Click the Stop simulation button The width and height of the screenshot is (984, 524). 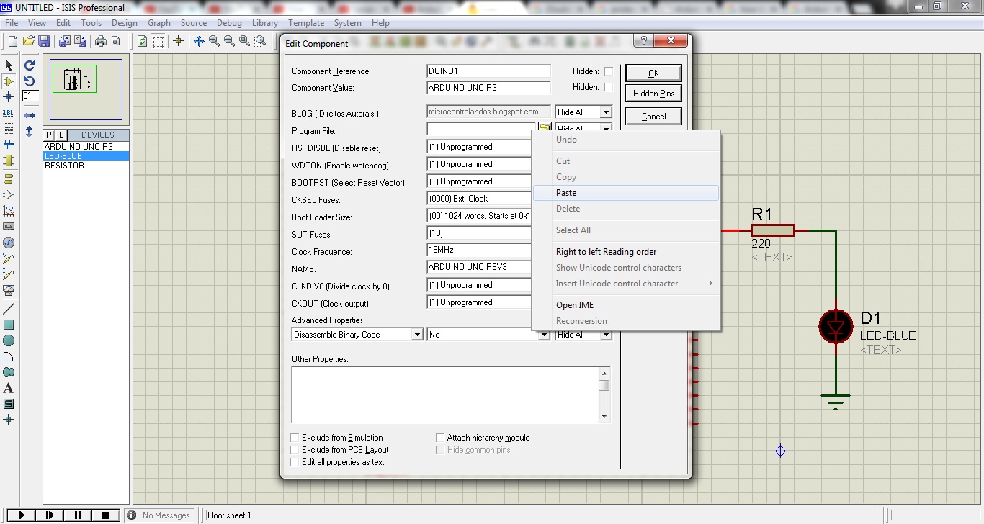pyautogui.click(x=106, y=515)
